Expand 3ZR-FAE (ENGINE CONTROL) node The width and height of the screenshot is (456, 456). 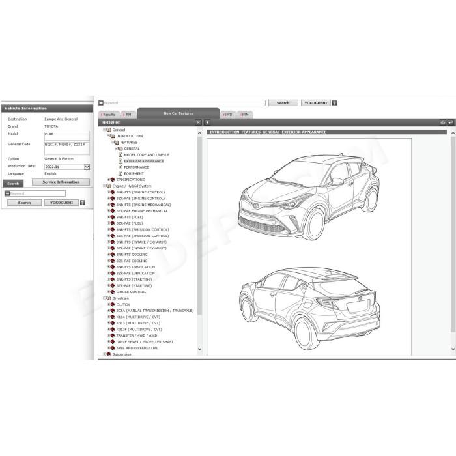point(108,198)
